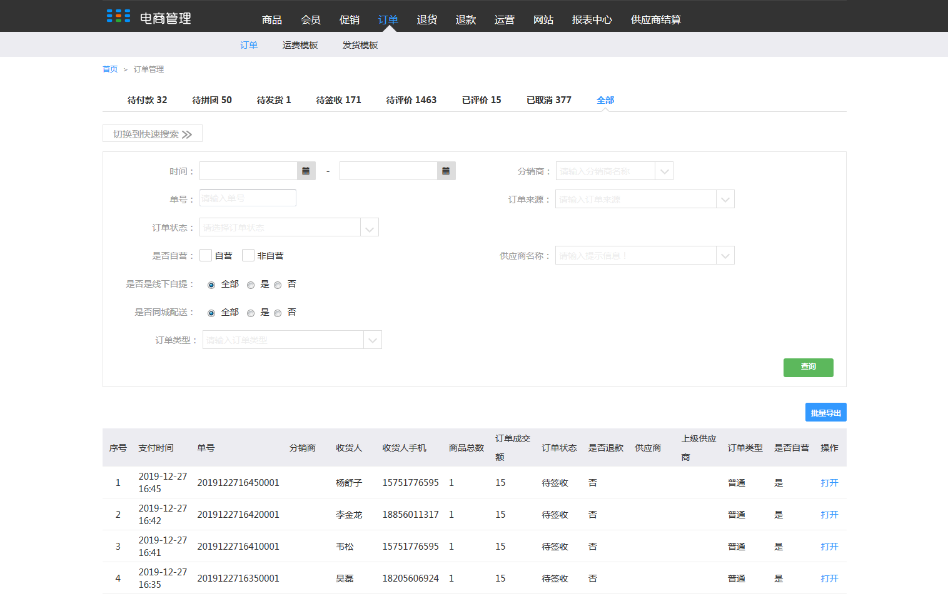
Task: Click the 批量导出 button
Action: pos(826,412)
